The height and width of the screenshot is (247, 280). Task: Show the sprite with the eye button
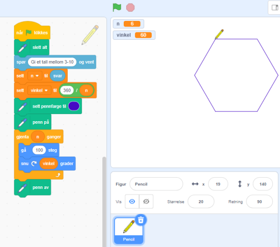[x=132, y=202]
